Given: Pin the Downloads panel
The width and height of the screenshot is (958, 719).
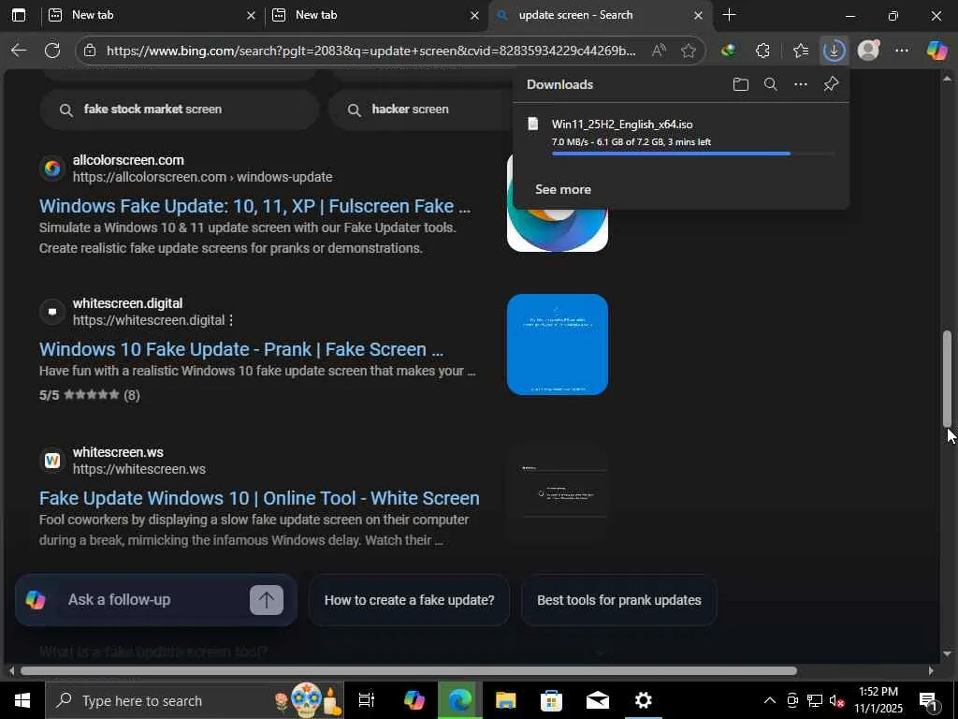Looking at the screenshot, I should [831, 84].
